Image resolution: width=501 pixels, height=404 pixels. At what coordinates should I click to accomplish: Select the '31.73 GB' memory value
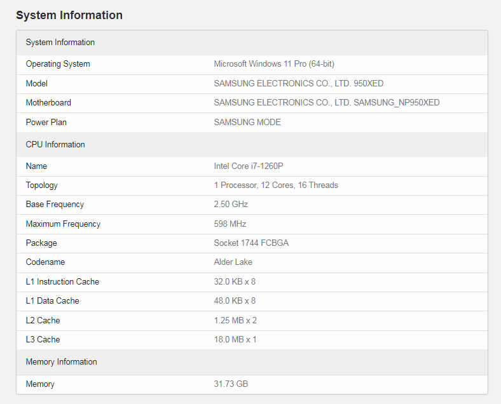pos(231,384)
